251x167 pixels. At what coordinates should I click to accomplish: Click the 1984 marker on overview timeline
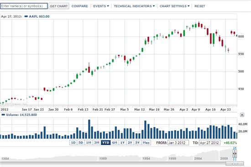(5, 158)
